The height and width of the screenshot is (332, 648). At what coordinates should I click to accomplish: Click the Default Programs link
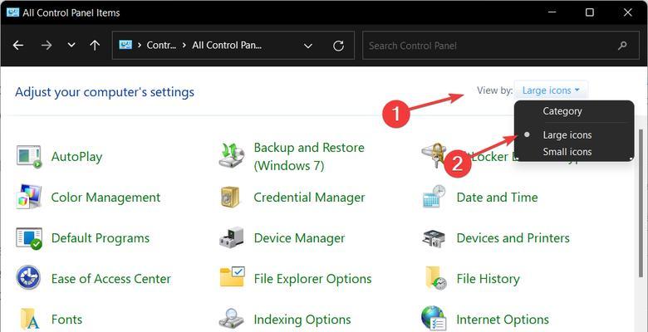click(101, 238)
